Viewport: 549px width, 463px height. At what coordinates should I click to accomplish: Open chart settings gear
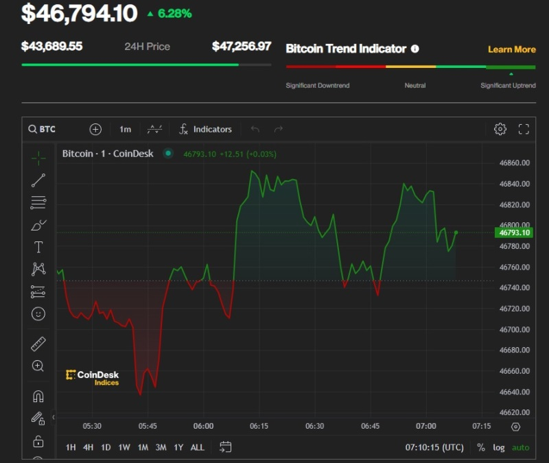tap(500, 129)
